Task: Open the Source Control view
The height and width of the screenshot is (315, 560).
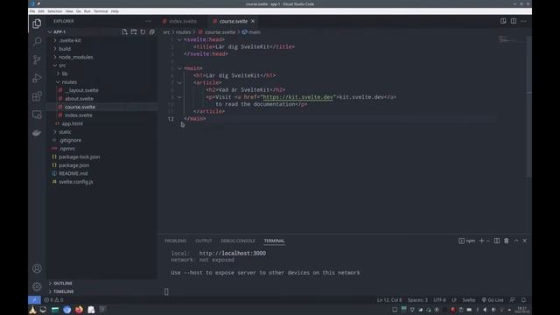Action: click(37, 59)
